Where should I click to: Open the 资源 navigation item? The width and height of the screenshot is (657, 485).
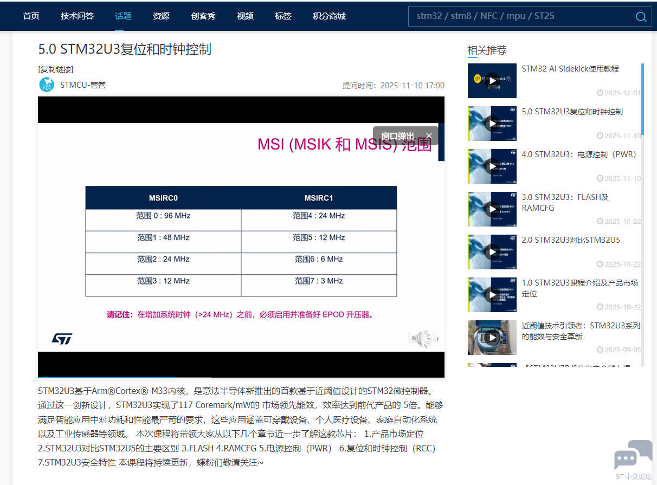[x=161, y=16]
